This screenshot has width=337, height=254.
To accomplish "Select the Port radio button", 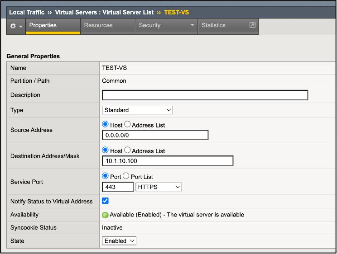I will [106, 176].
